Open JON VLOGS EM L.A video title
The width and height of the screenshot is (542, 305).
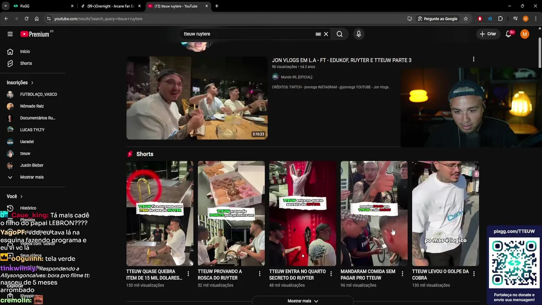(x=342, y=60)
